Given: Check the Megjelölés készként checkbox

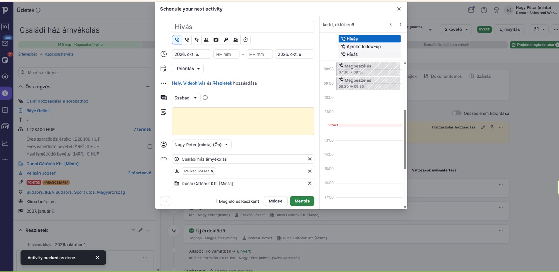Looking at the screenshot, I should point(215,201).
